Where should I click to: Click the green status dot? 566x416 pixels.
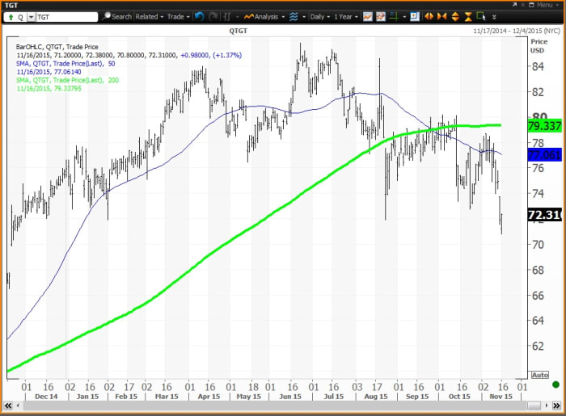click(x=556, y=384)
